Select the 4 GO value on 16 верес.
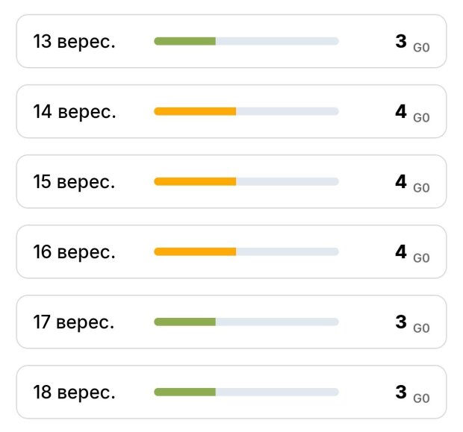This screenshot has width=463, height=432. click(412, 253)
